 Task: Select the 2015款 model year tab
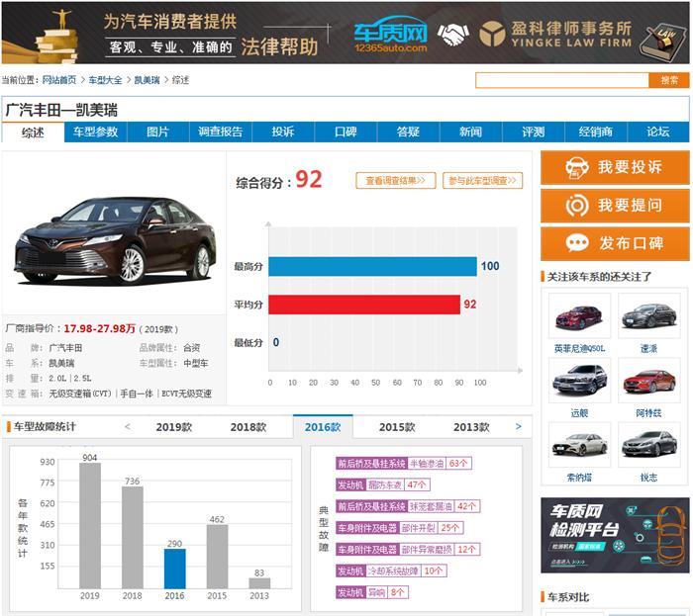[397, 427]
